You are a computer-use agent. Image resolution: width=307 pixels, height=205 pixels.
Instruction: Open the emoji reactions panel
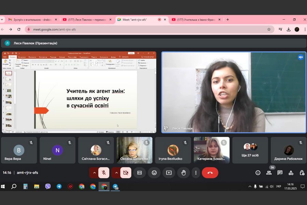click(x=154, y=173)
